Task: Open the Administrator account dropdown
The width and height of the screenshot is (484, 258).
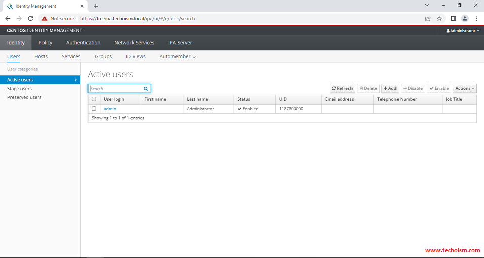Action: (463, 31)
